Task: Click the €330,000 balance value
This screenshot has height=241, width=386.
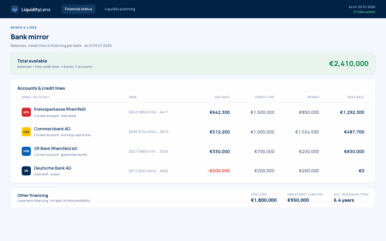Action: click(x=220, y=152)
